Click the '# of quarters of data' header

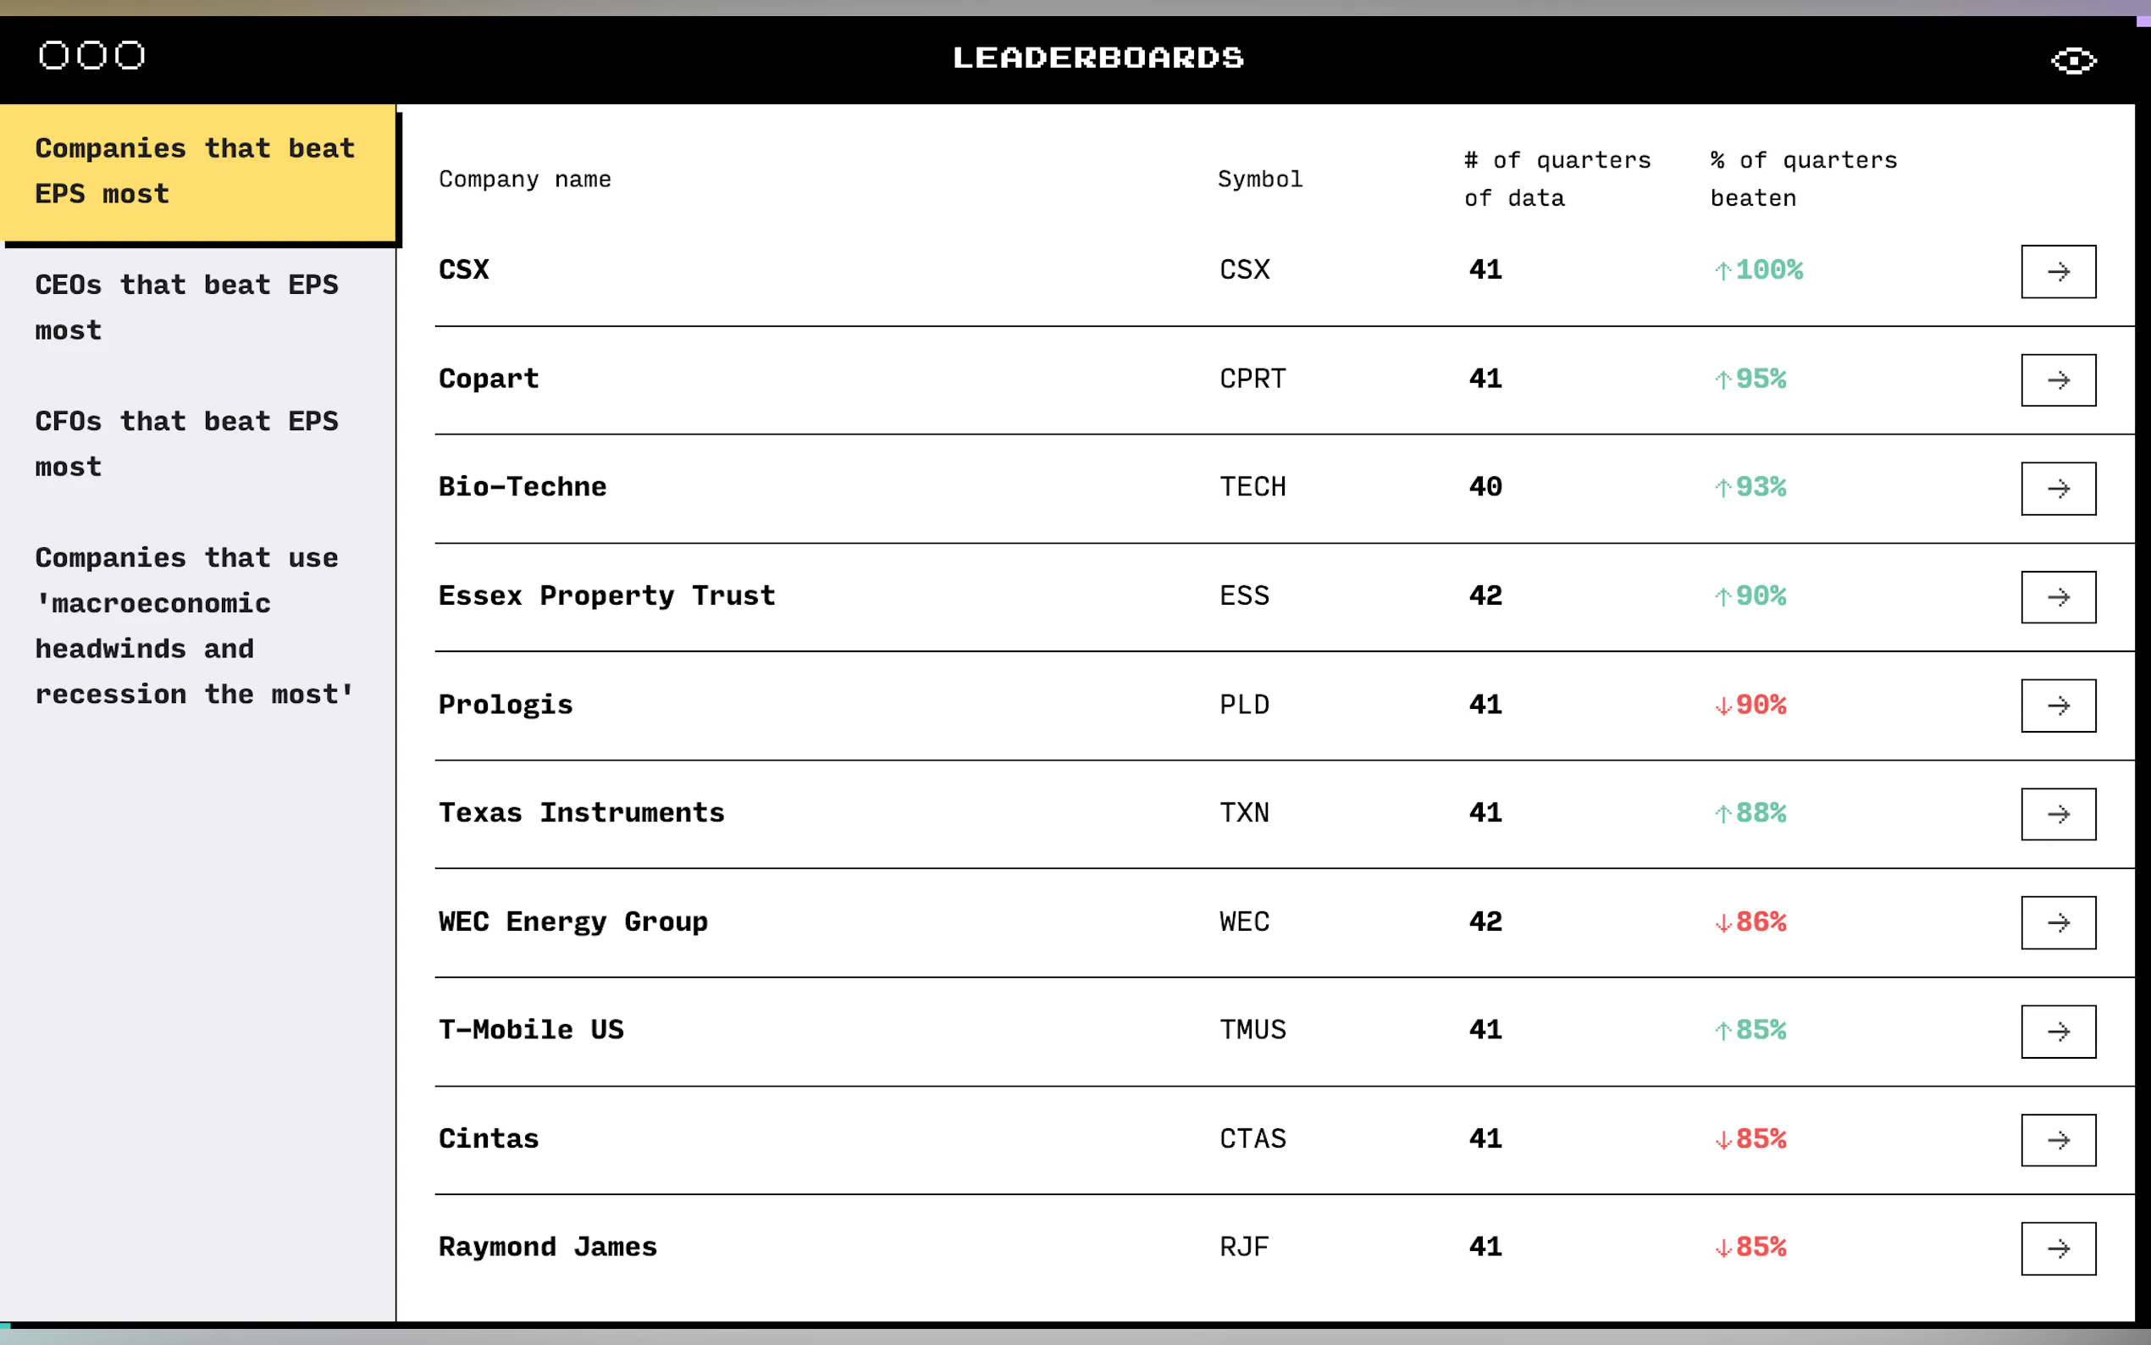coord(1557,179)
